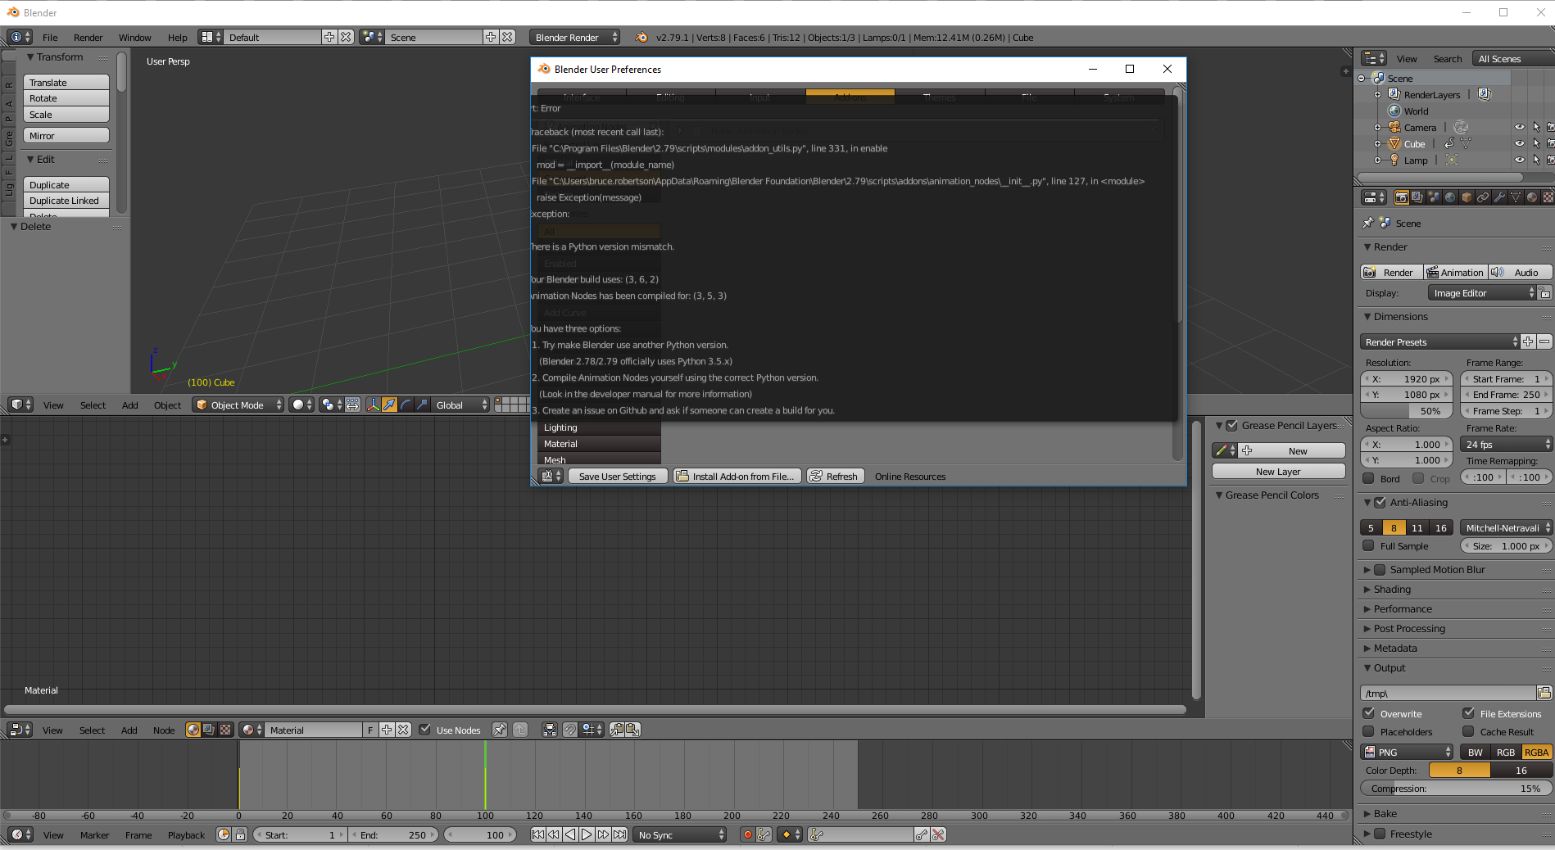Click the Refresh button in preferences
Screen dimensions: 1555x850
tap(835, 476)
